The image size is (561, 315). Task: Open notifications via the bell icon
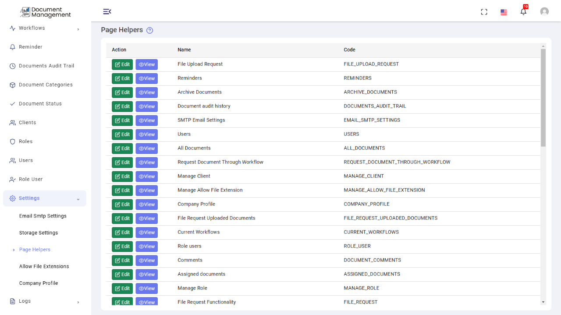coord(523,11)
